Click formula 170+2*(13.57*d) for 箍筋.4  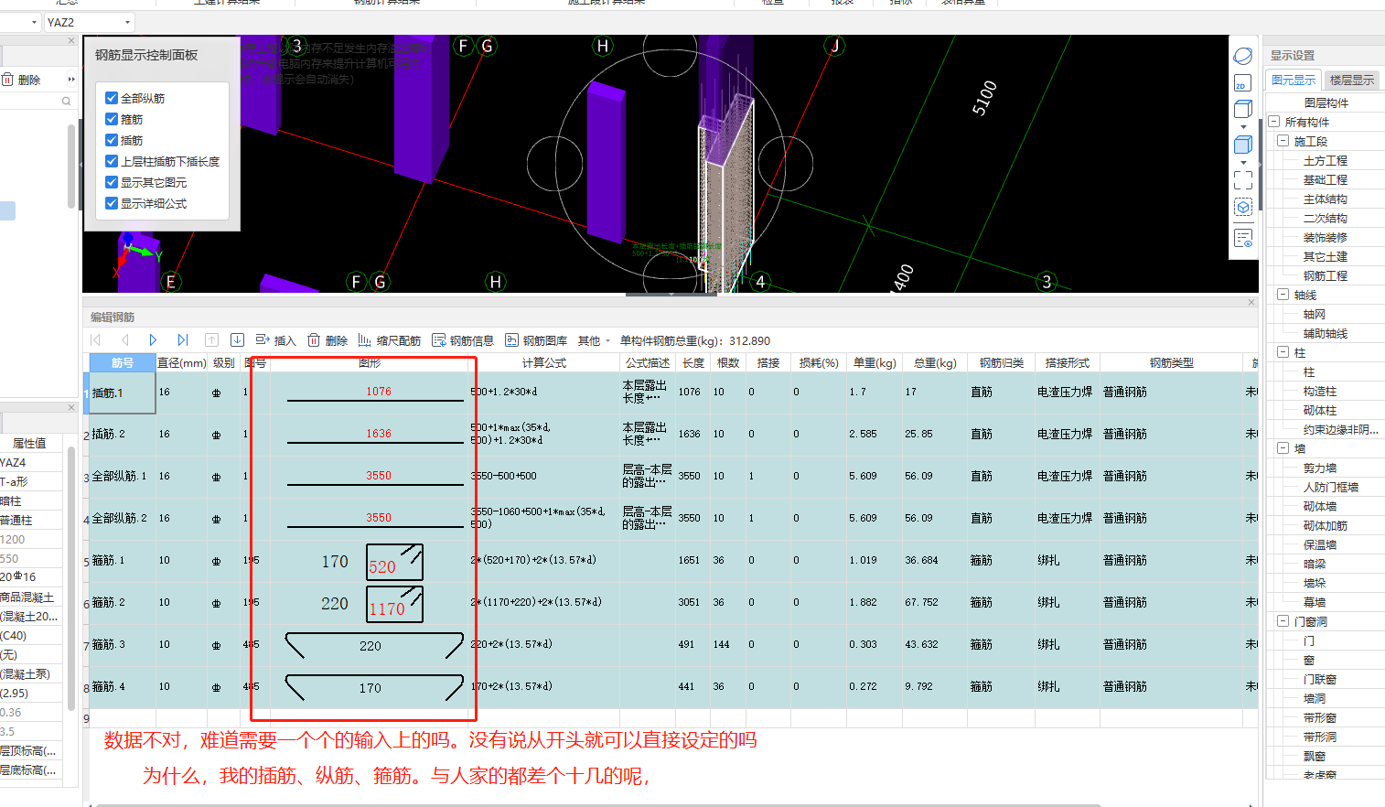pos(511,686)
